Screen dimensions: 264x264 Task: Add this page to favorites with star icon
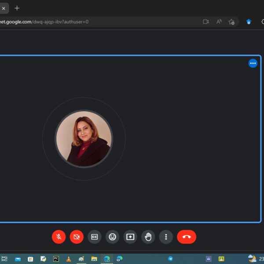click(231, 22)
